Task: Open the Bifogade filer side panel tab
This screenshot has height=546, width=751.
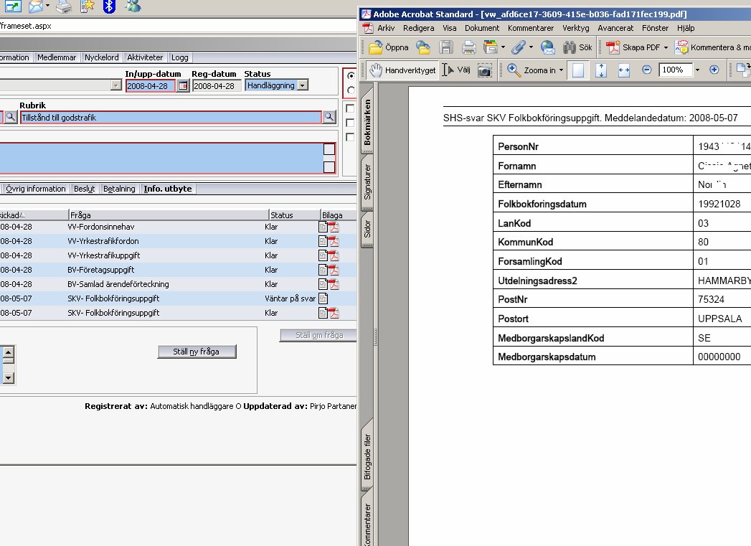Action: pos(367,456)
